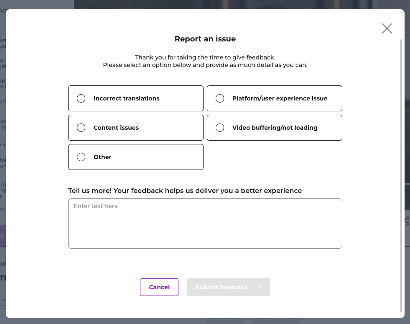Click the share icon behind the dialog

tap(407, 221)
